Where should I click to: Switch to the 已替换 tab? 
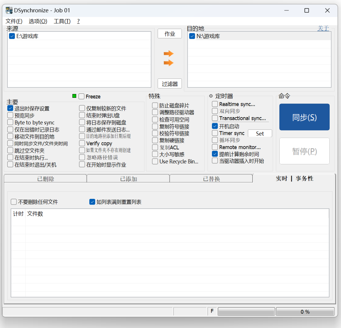[211, 179]
